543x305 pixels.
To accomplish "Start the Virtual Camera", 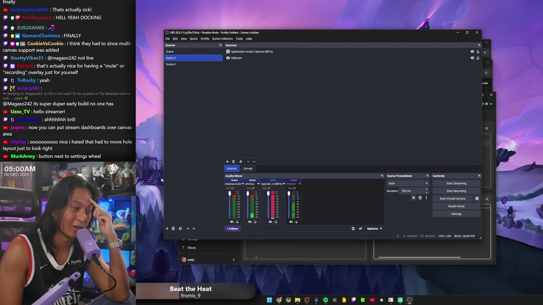I will [x=453, y=199].
